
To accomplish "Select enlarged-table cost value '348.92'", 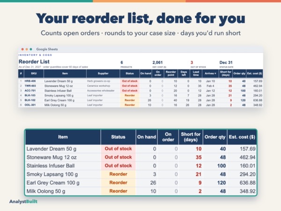I will pyautogui.click(x=248, y=191).
